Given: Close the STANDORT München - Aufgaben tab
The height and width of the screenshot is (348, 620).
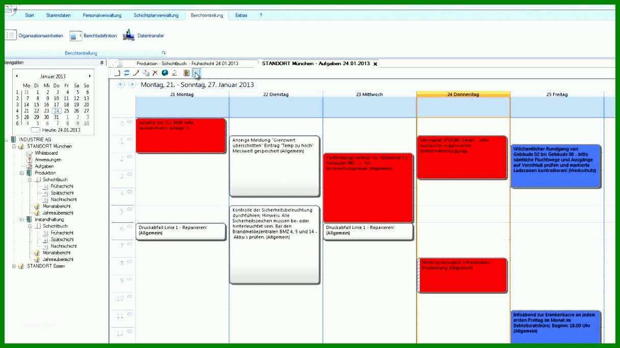Looking at the screenshot, I should tap(375, 64).
